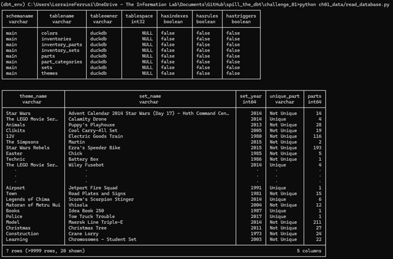Image resolution: width=393 pixels, height=259 pixels.
Task: Click the 'Martin' set name
Action: click(x=77, y=142)
